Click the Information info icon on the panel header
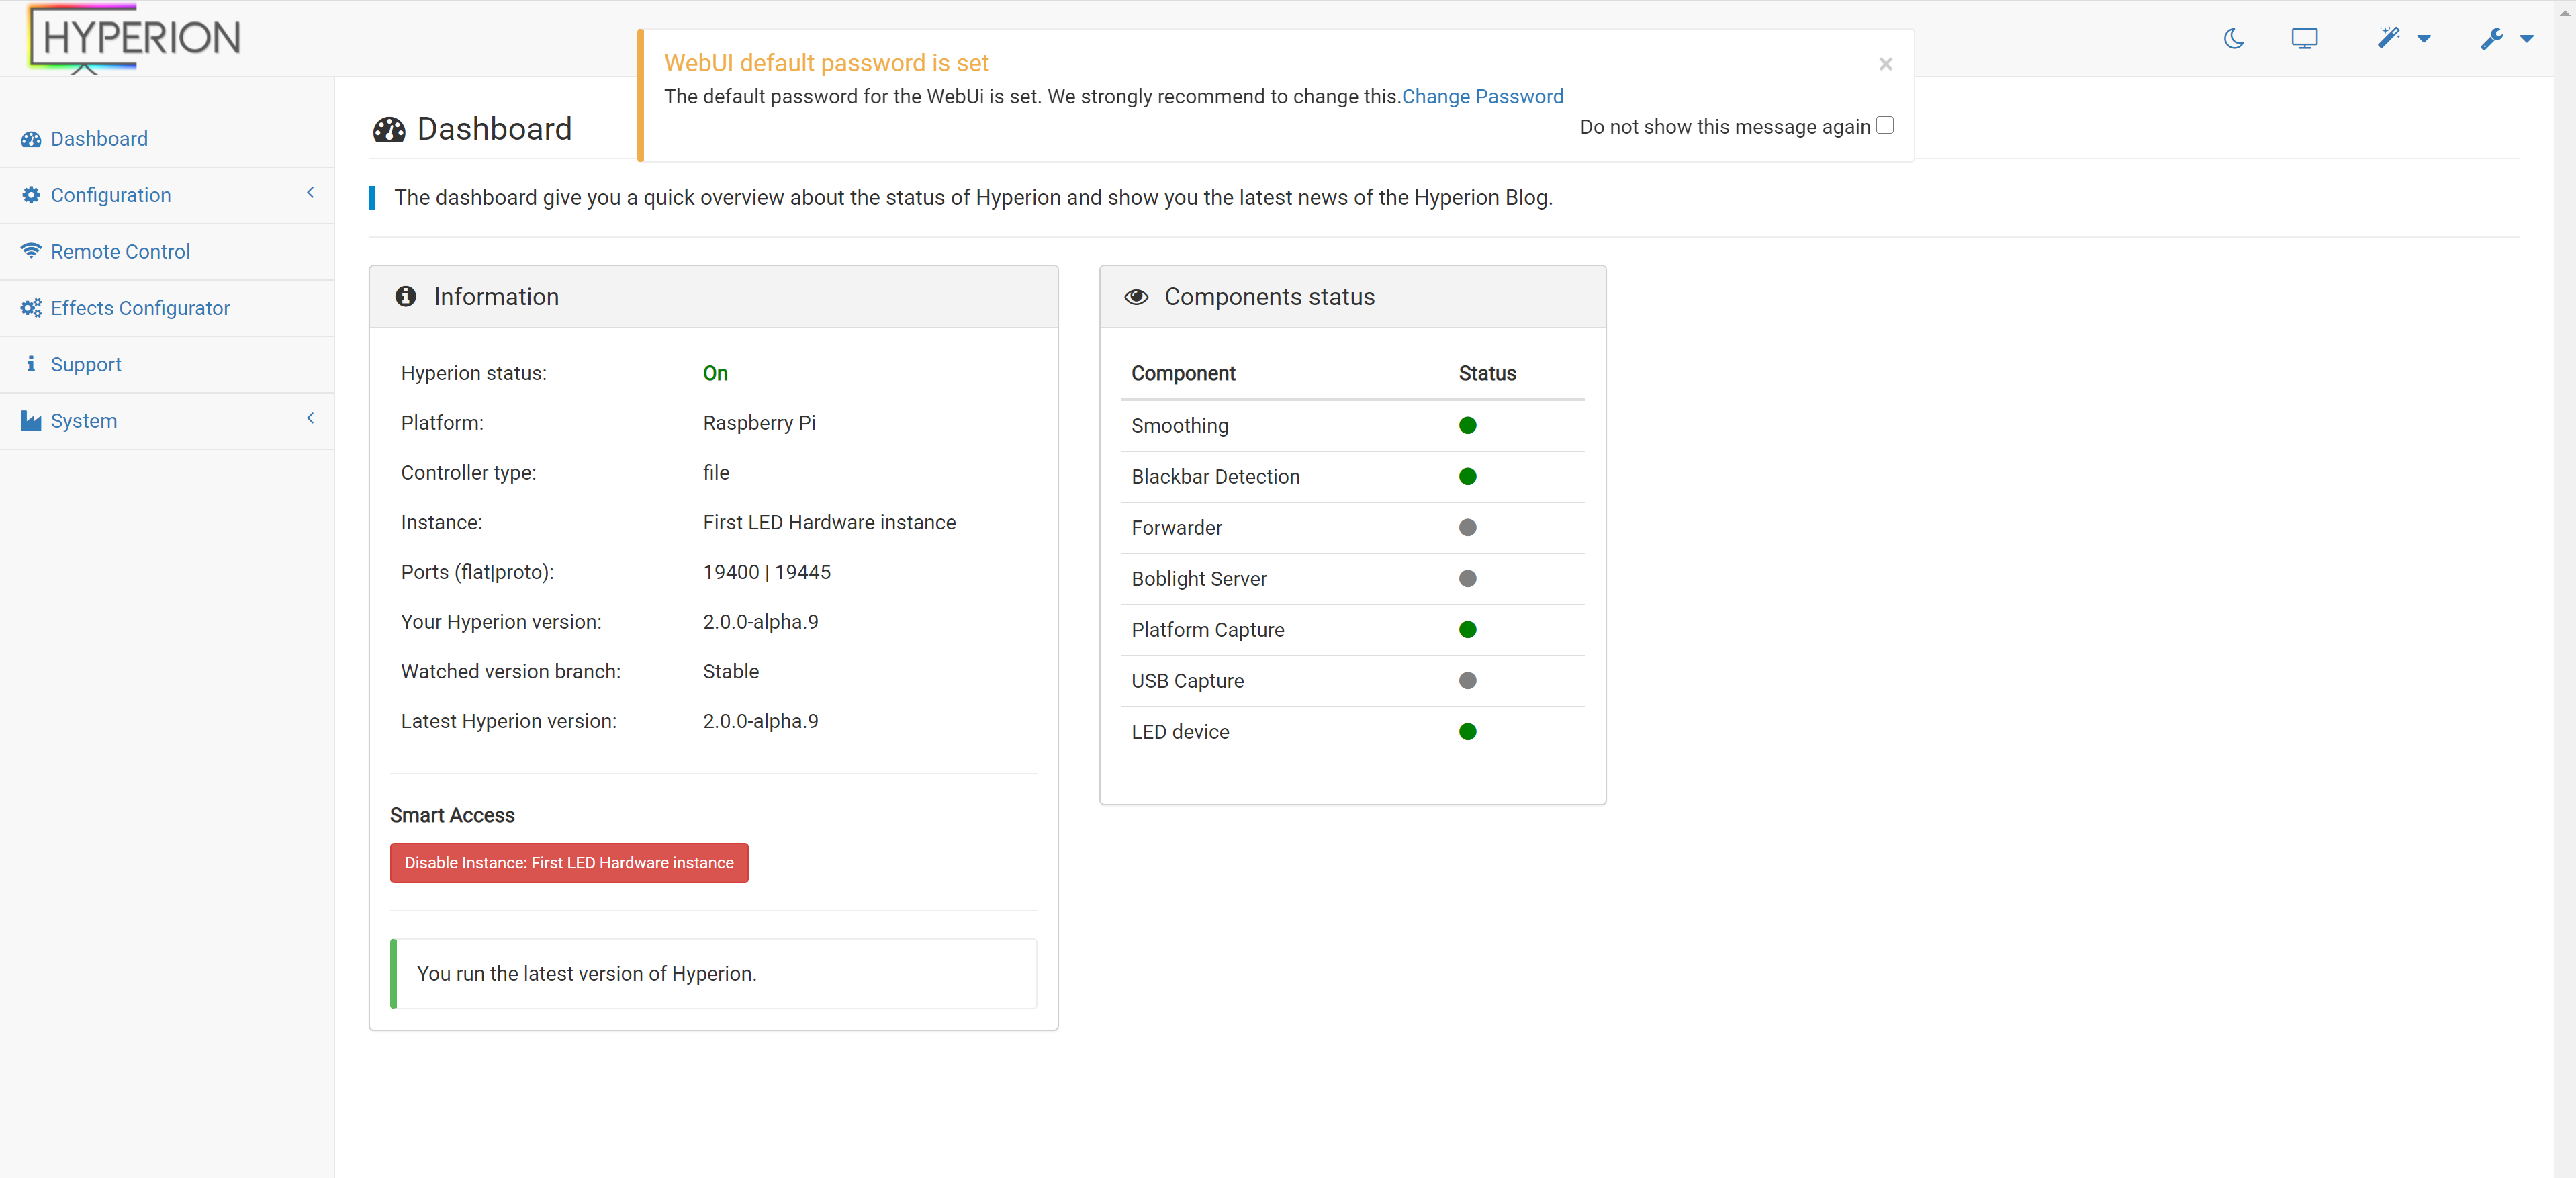Image resolution: width=2576 pixels, height=1178 pixels. [405, 296]
